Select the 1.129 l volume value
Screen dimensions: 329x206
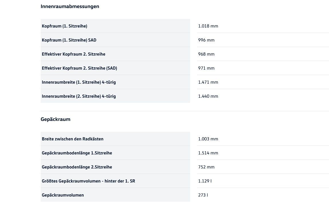(205, 181)
